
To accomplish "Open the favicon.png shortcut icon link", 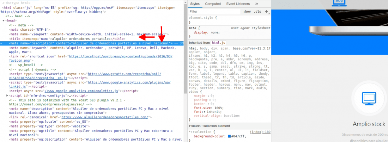I will (91, 58).
